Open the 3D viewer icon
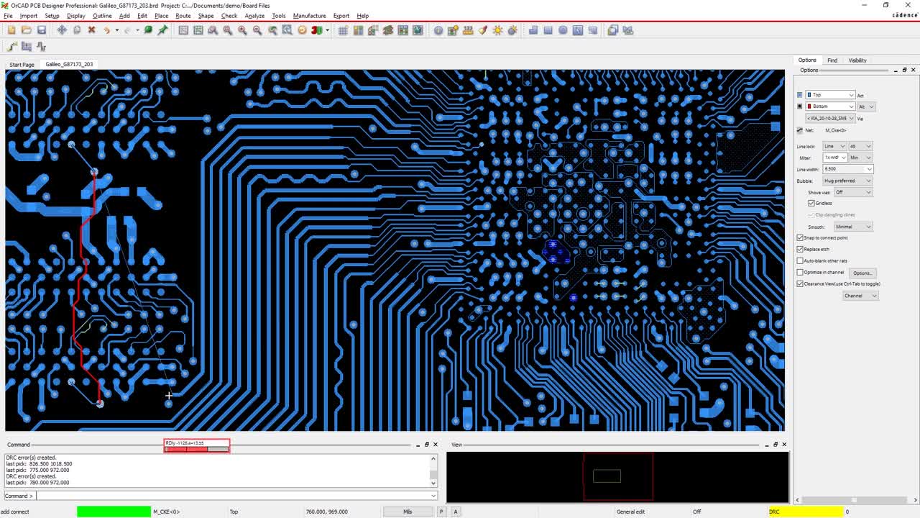The height and width of the screenshot is (518, 920). [x=316, y=30]
